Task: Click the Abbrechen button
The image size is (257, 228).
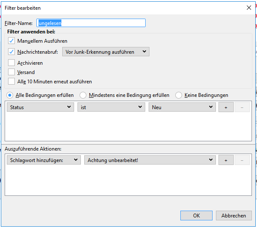Action: tap(233, 216)
